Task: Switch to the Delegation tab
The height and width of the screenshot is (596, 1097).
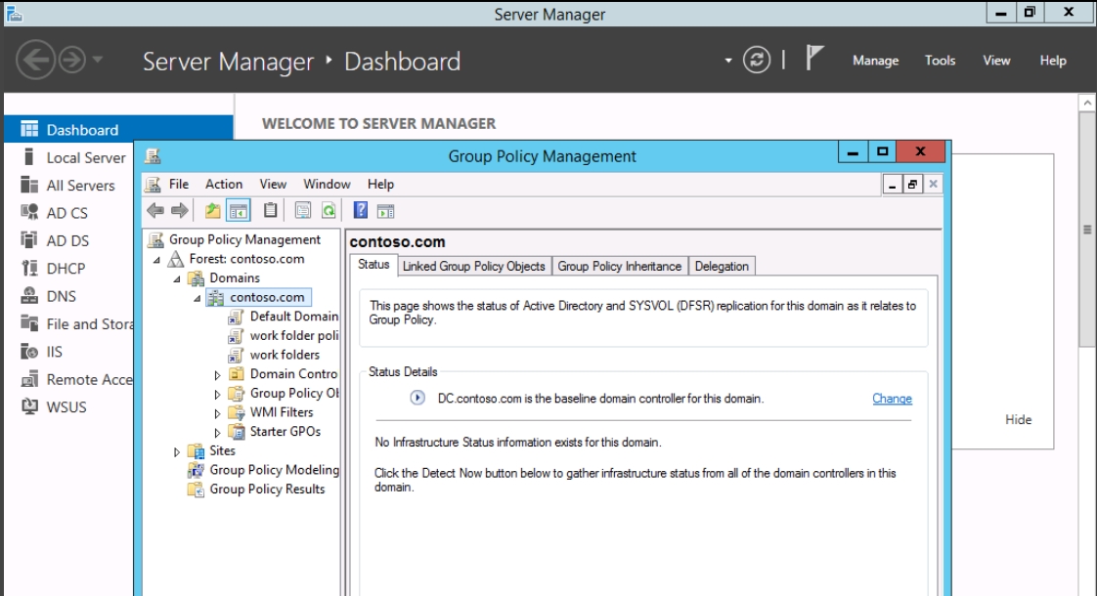Action: (722, 266)
